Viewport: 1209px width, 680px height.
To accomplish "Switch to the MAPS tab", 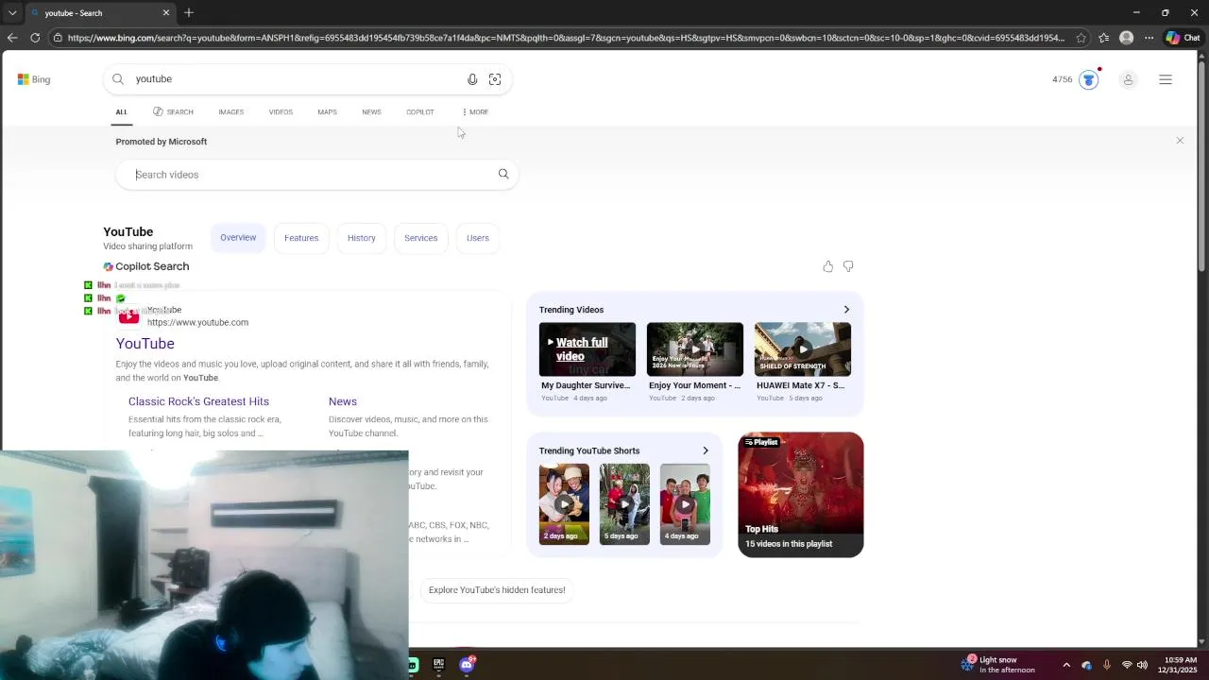I will click(x=327, y=112).
